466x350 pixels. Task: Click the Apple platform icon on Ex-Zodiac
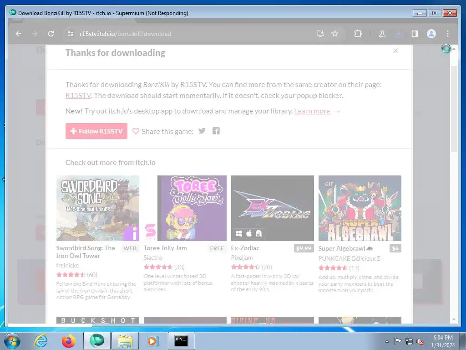[x=249, y=234]
